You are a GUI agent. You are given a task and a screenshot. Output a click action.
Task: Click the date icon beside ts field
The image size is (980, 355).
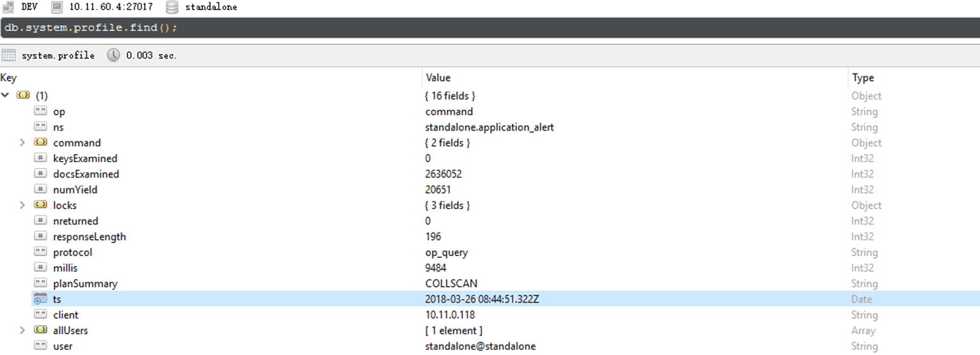[41, 299]
